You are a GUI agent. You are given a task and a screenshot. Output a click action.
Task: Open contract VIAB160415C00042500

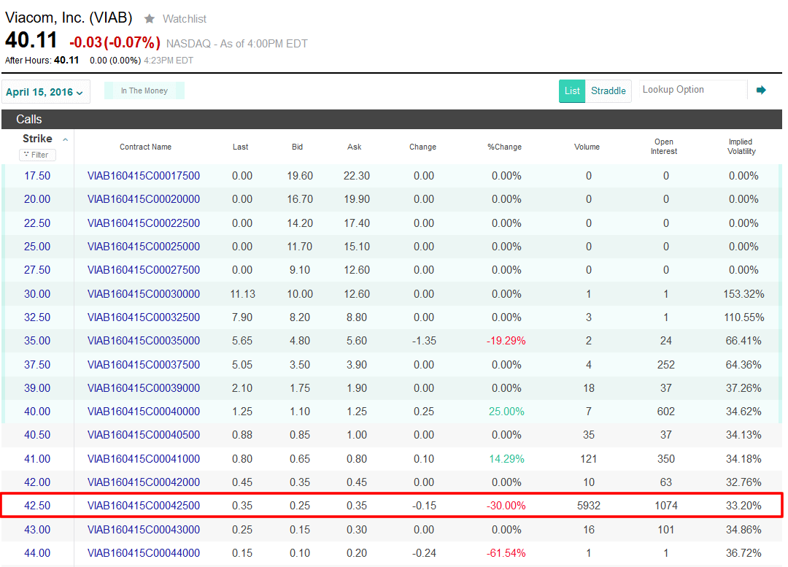coord(144,506)
